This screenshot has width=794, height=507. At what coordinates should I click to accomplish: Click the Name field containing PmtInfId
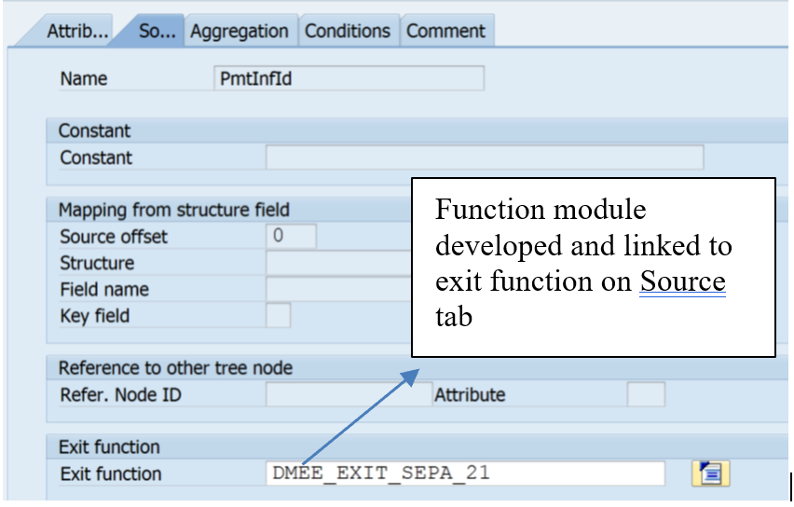tap(349, 78)
